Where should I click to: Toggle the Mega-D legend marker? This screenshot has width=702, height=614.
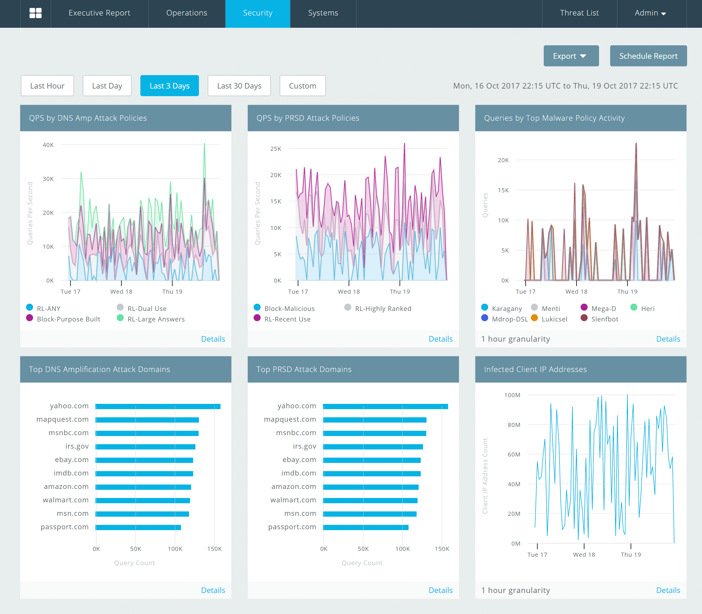tap(584, 307)
